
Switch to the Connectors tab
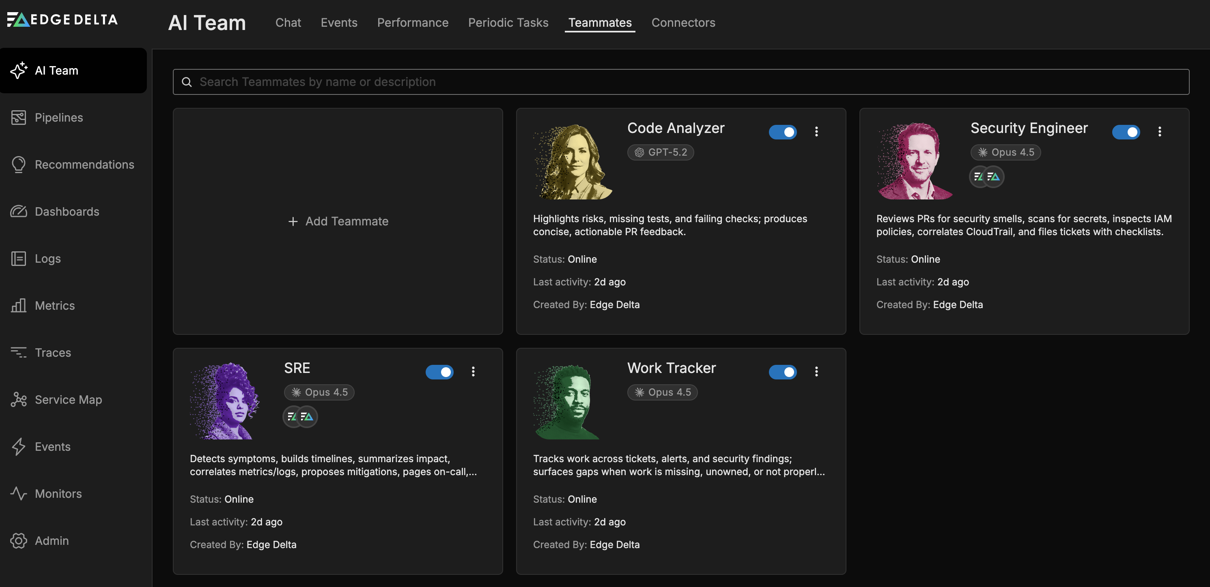pyautogui.click(x=683, y=23)
